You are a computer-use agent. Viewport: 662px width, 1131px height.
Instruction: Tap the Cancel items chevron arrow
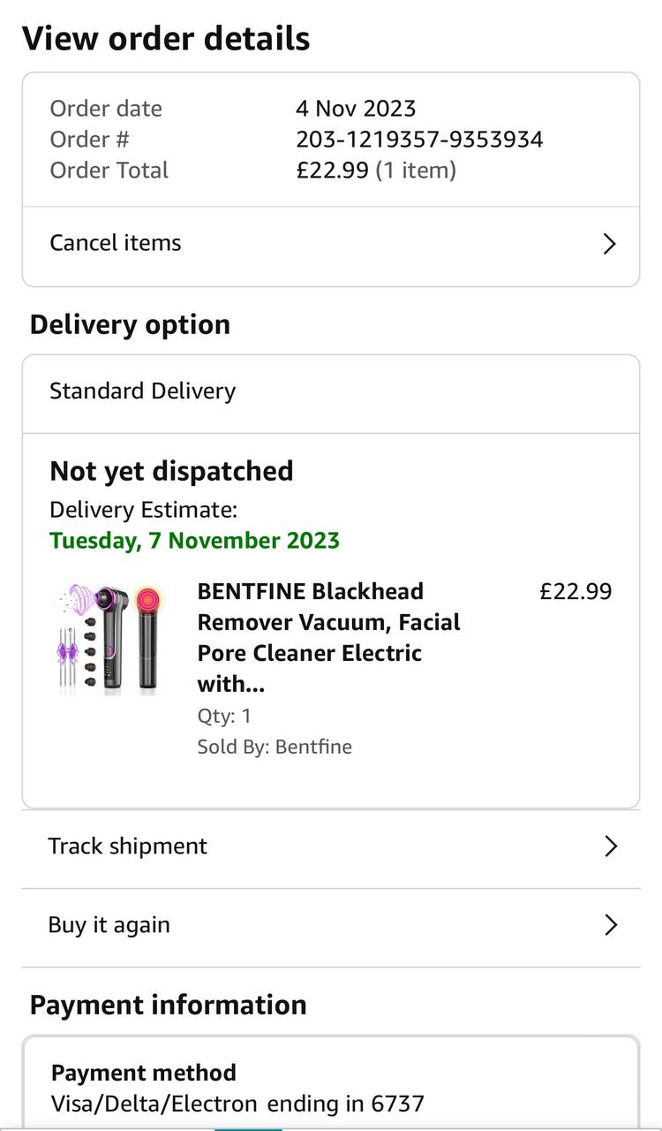pos(609,244)
